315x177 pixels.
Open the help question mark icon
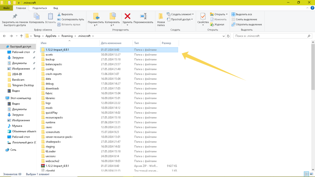pyautogui.click(x=312, y=8)
